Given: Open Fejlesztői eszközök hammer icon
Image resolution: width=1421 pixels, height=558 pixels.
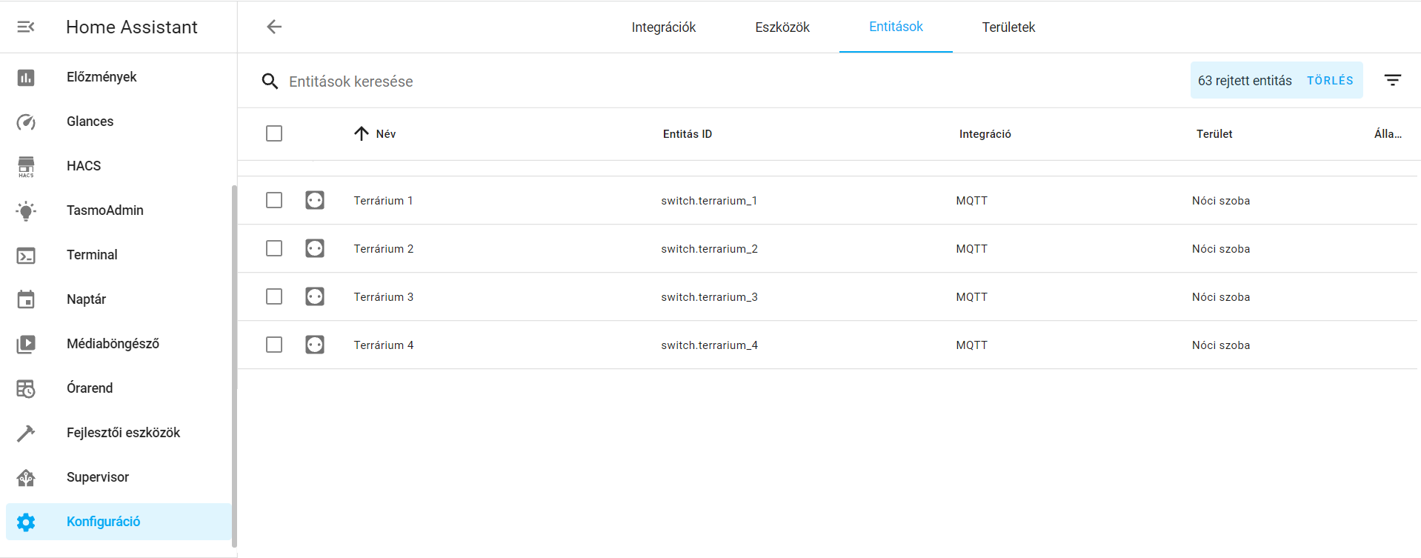Looking at the screenshot, I should click(x=26, y=433).
